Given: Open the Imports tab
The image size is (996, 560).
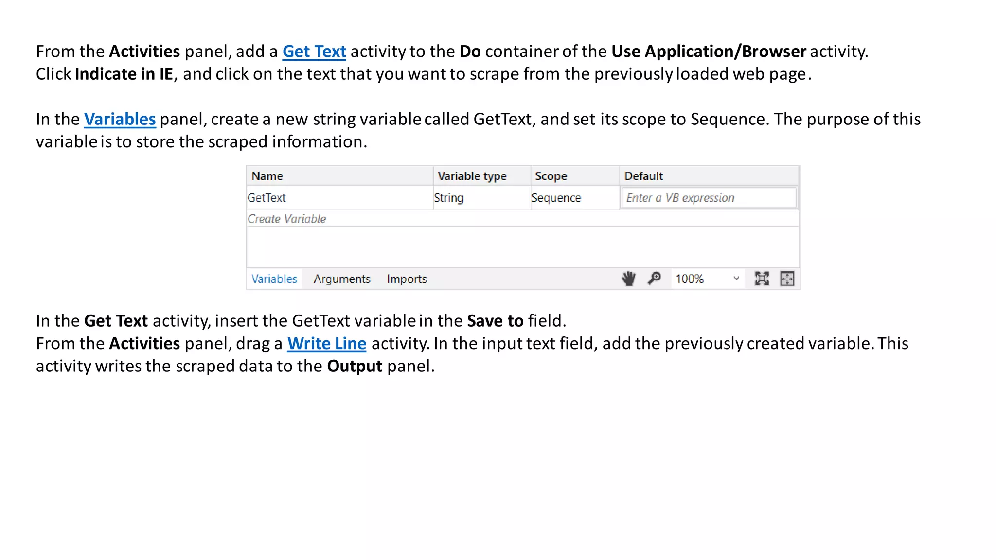Looking at the screenshot, I should coord(407,279).
